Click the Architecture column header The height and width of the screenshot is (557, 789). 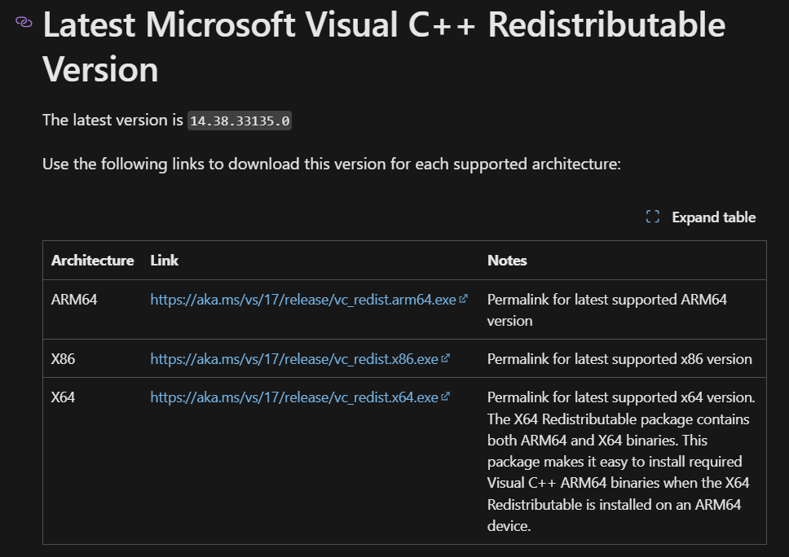(x=93, y=261)
